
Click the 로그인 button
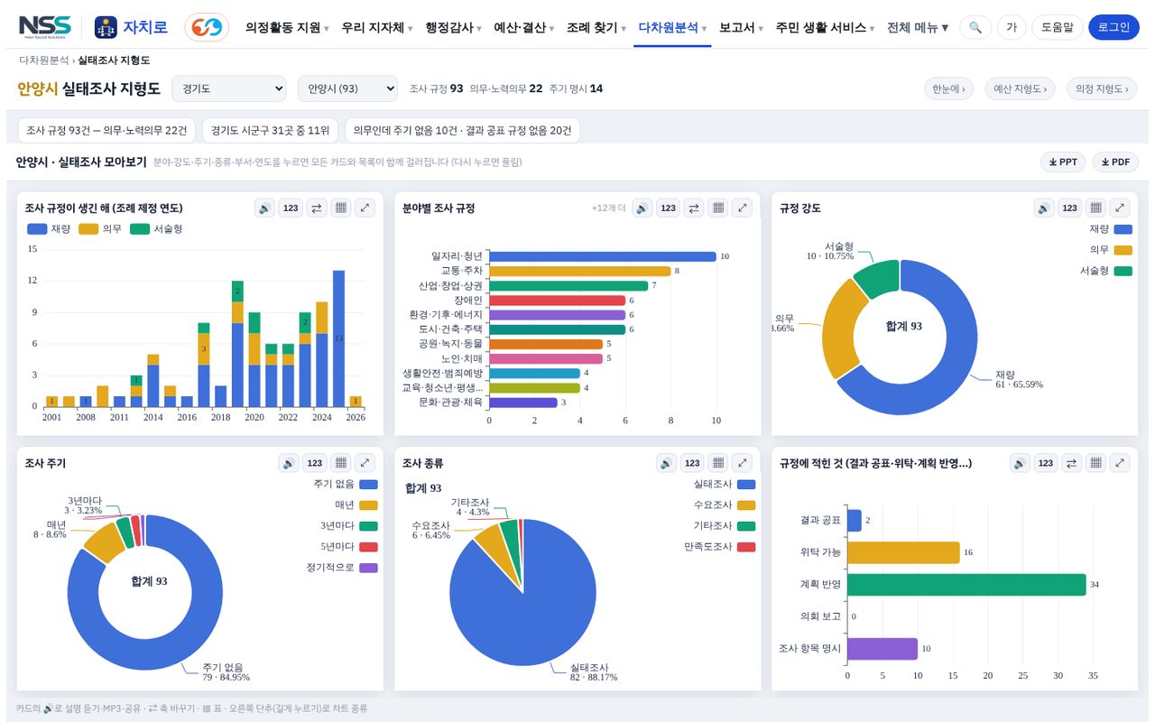[x=1114, y=28]
